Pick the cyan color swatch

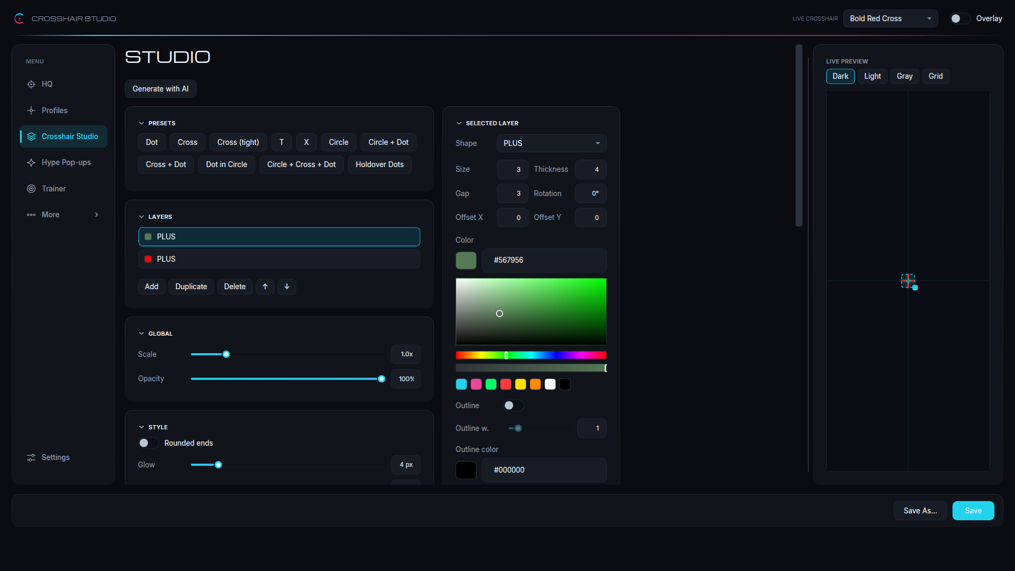(x=462, y=384)
